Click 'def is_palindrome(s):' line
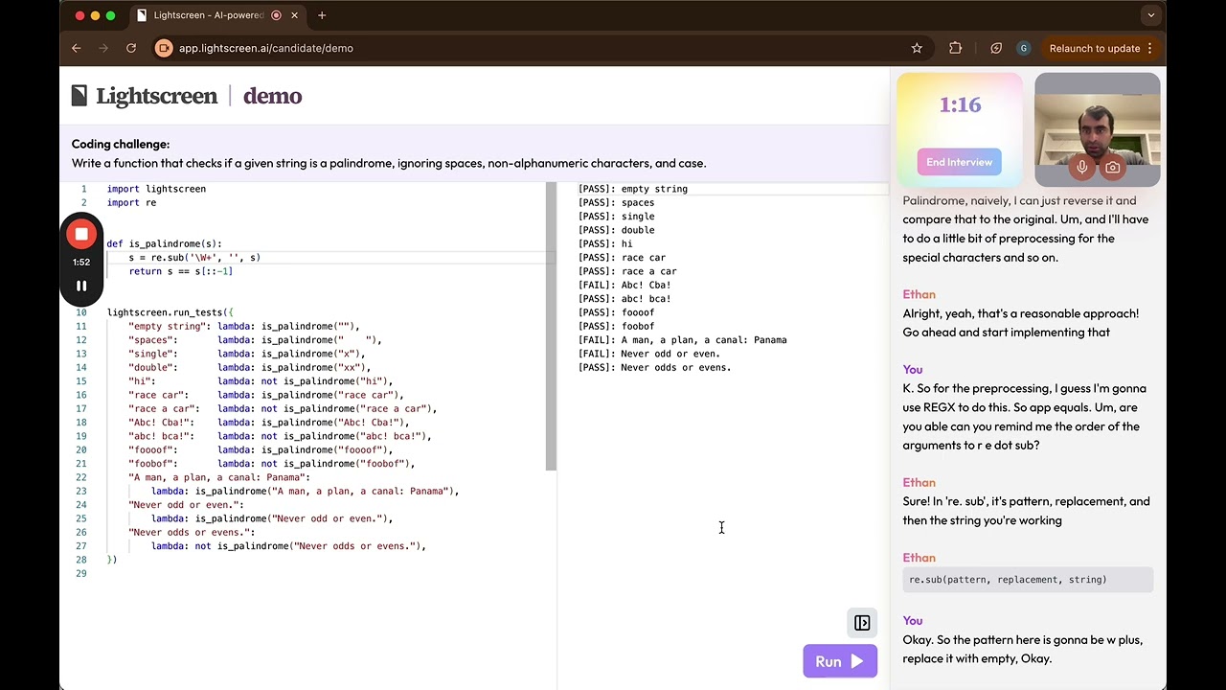The width and height of the screenshot is (1226, 690). pyautogui.click(x=164, y=243)
